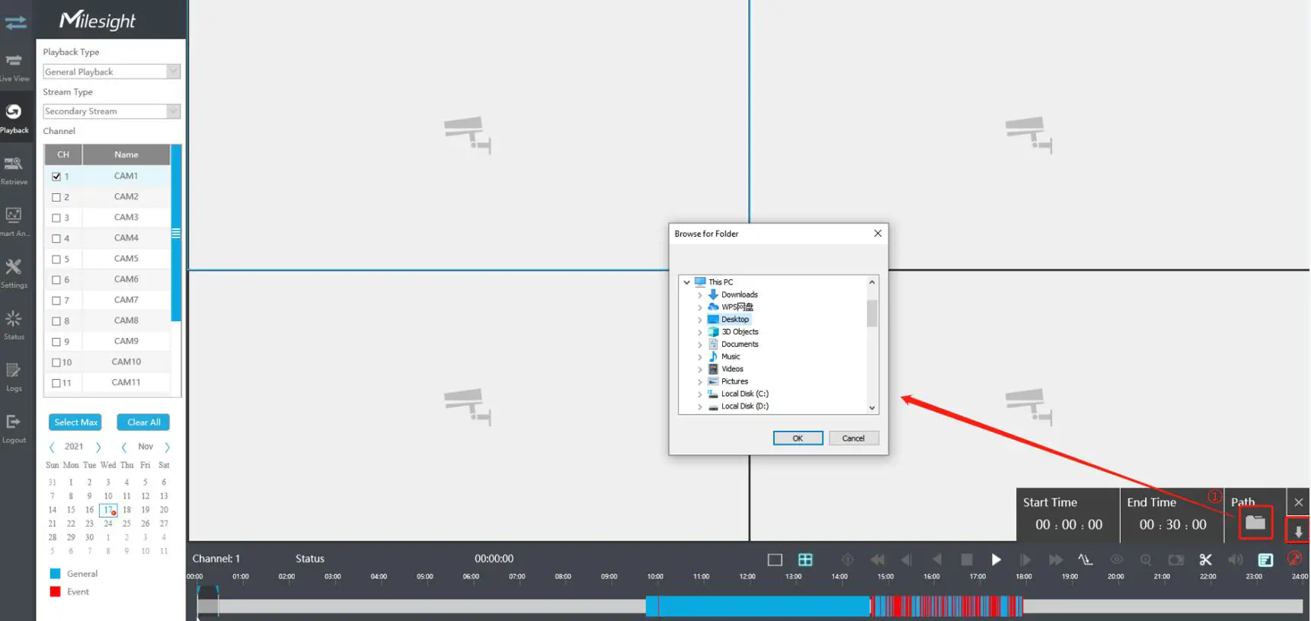The height and width of the screenshot is (621, 1311).
Task: Check channel 8 CAM8 checkbox
Action: click(56, 321)
